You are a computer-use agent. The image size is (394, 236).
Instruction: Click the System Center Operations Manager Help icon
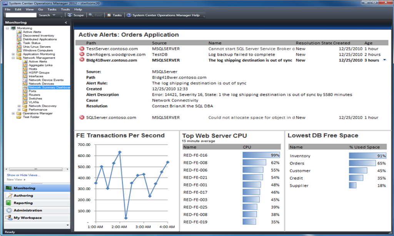(129, 15)
